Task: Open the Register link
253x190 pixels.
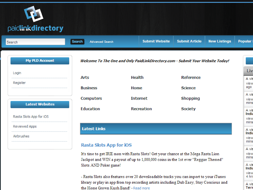Action: click(19, 83)
